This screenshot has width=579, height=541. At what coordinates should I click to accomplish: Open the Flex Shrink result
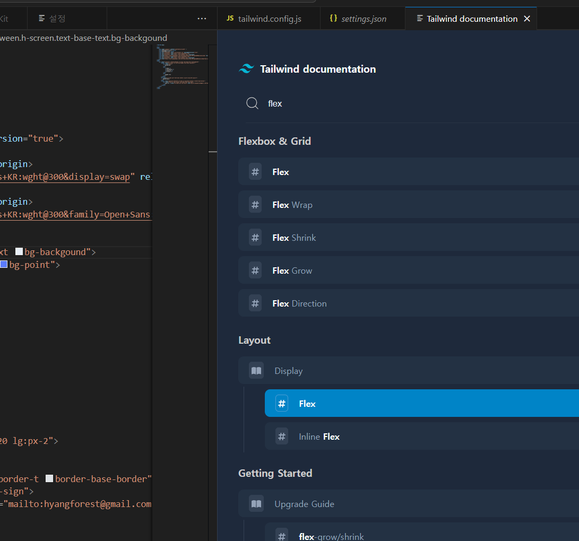409,237
